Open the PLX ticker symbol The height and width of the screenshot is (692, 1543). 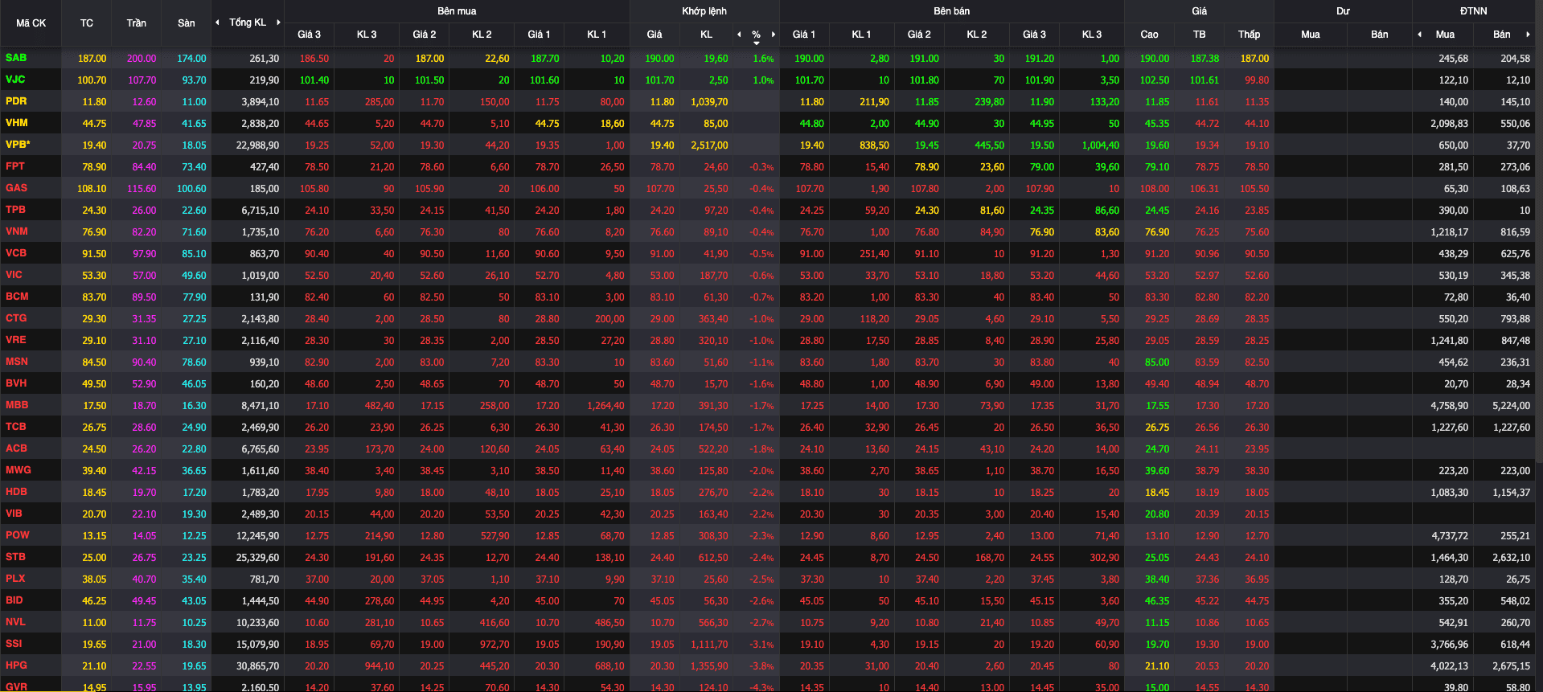(x=15, y=579)
